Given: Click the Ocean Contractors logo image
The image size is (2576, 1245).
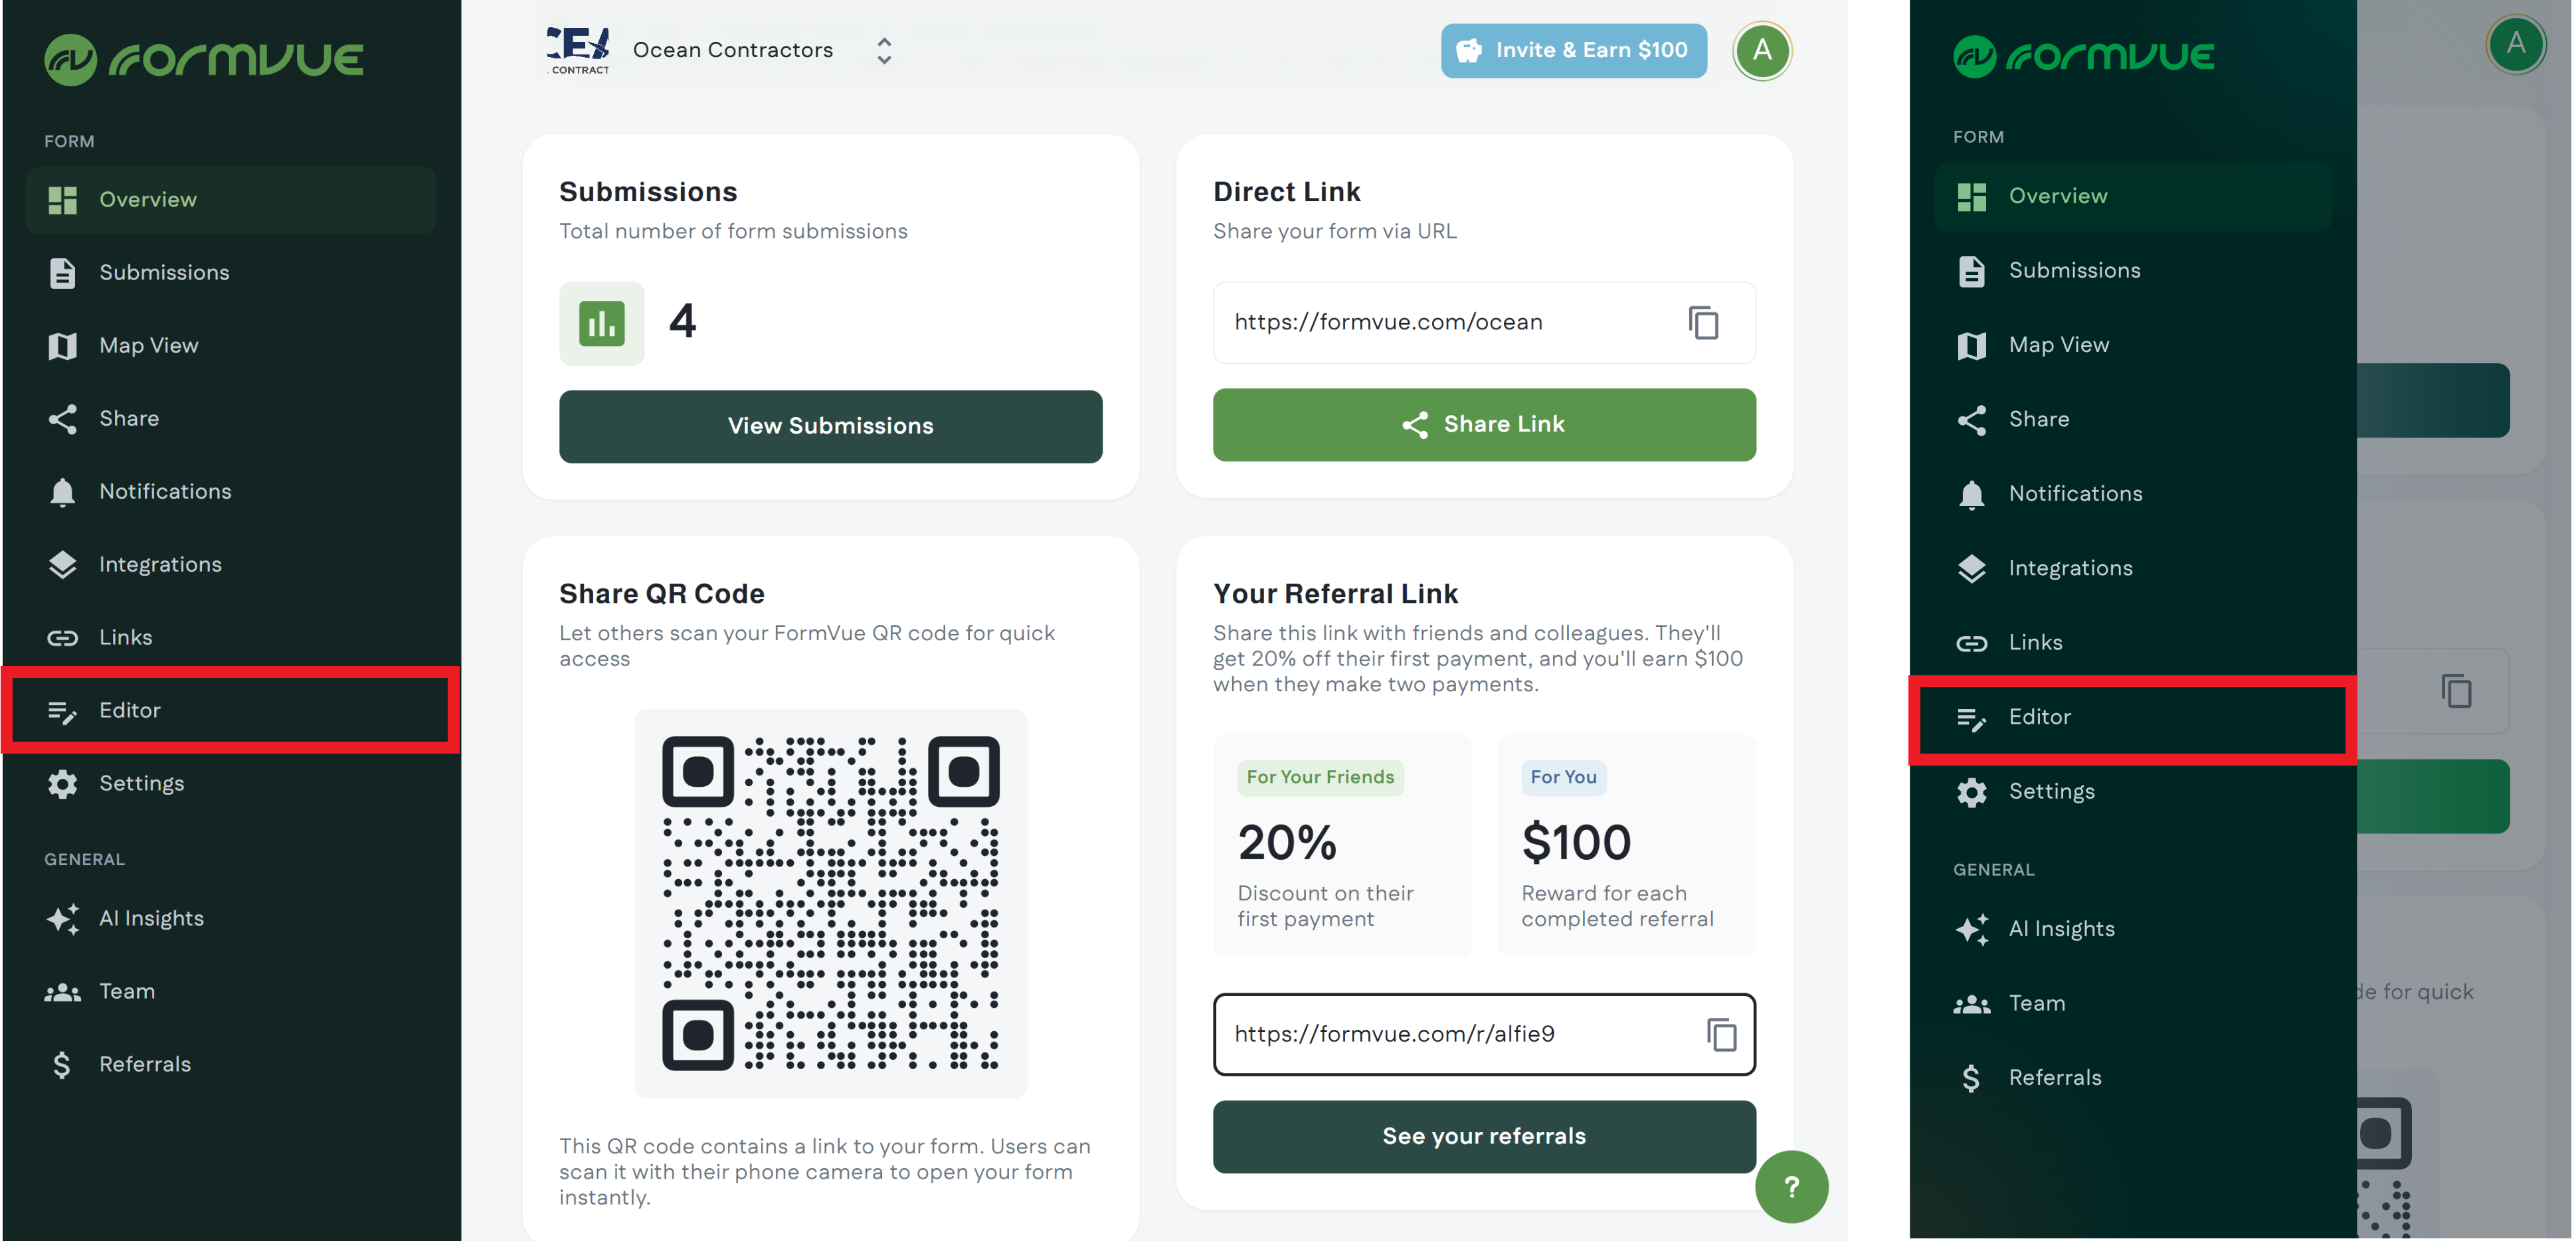Looking at the screenshot, I should click(579, 50).
